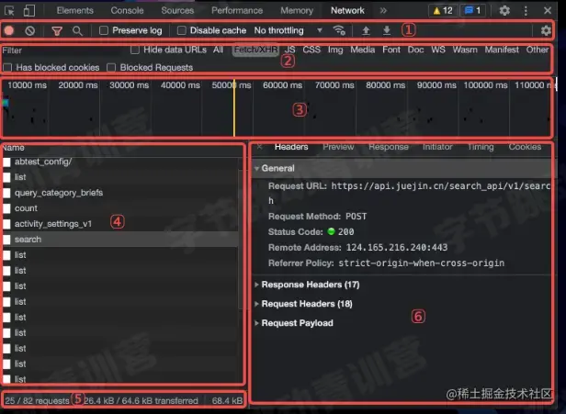Click the Filter text input field
The height and width of the screenshot is (414, 566).
coord(63,50)
